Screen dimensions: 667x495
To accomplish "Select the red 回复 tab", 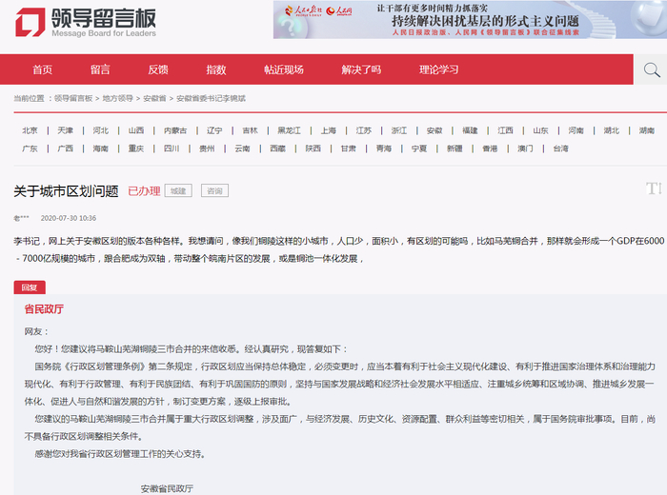I will pos(30,287).
